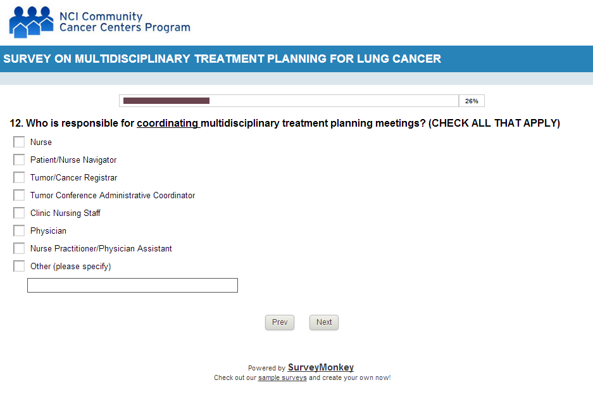This screenshot has height=399, width=593.
Task: Click the Nurse option label
Action: coord(41,142)
